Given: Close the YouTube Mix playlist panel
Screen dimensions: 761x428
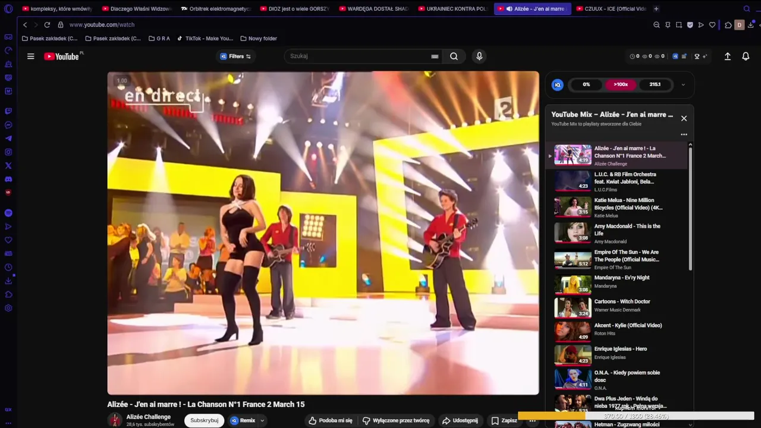Looking at the screenshot, I should (x=684, y=118).
